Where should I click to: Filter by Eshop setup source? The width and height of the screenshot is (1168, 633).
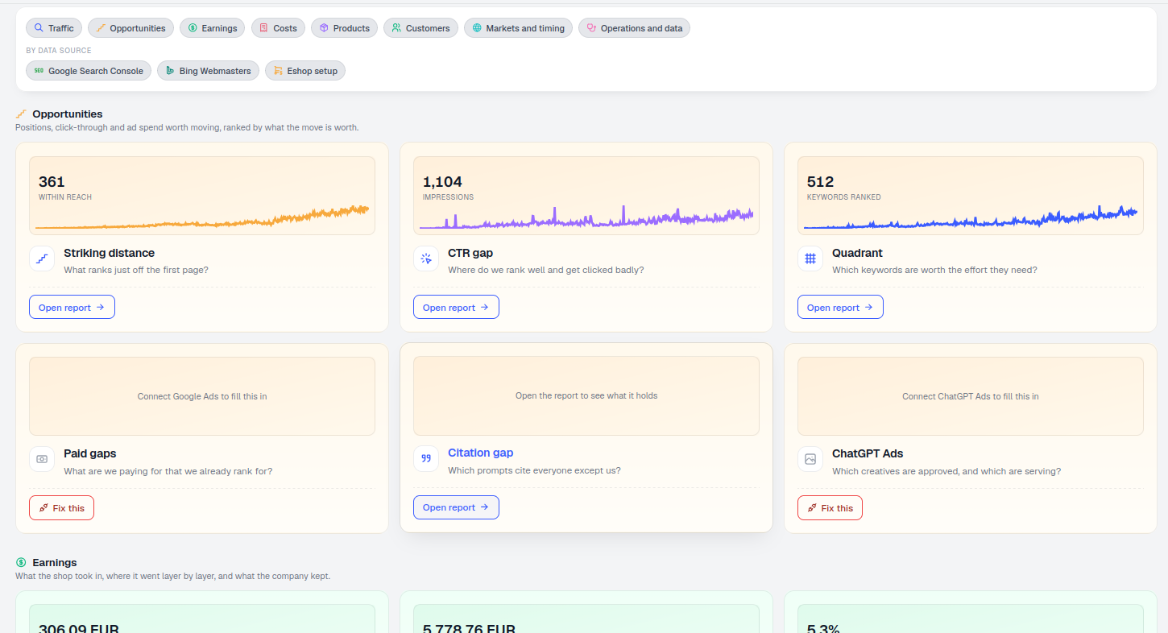[x=305, y=71]
